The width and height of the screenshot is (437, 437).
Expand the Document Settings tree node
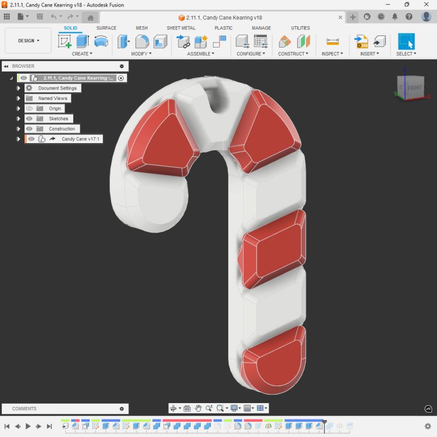[19, 88]
